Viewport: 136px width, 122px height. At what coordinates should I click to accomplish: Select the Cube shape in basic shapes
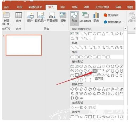tap(72, 76)
